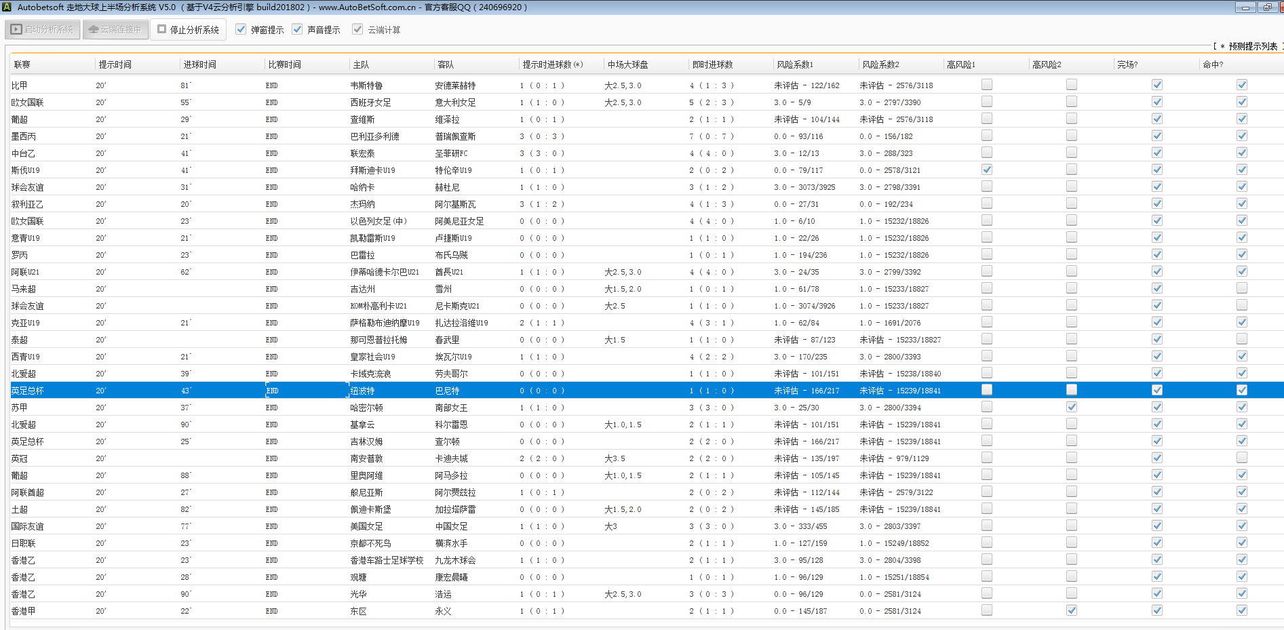Uncheck 高风险2 for the 哈密尔顿 match
Image resolution: width=1284 pixels, height=630 pixels.
pos(1072,407)
